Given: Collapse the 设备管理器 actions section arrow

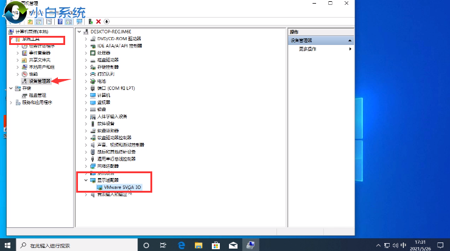Looking at the screenshot, I should click(350, 40).
